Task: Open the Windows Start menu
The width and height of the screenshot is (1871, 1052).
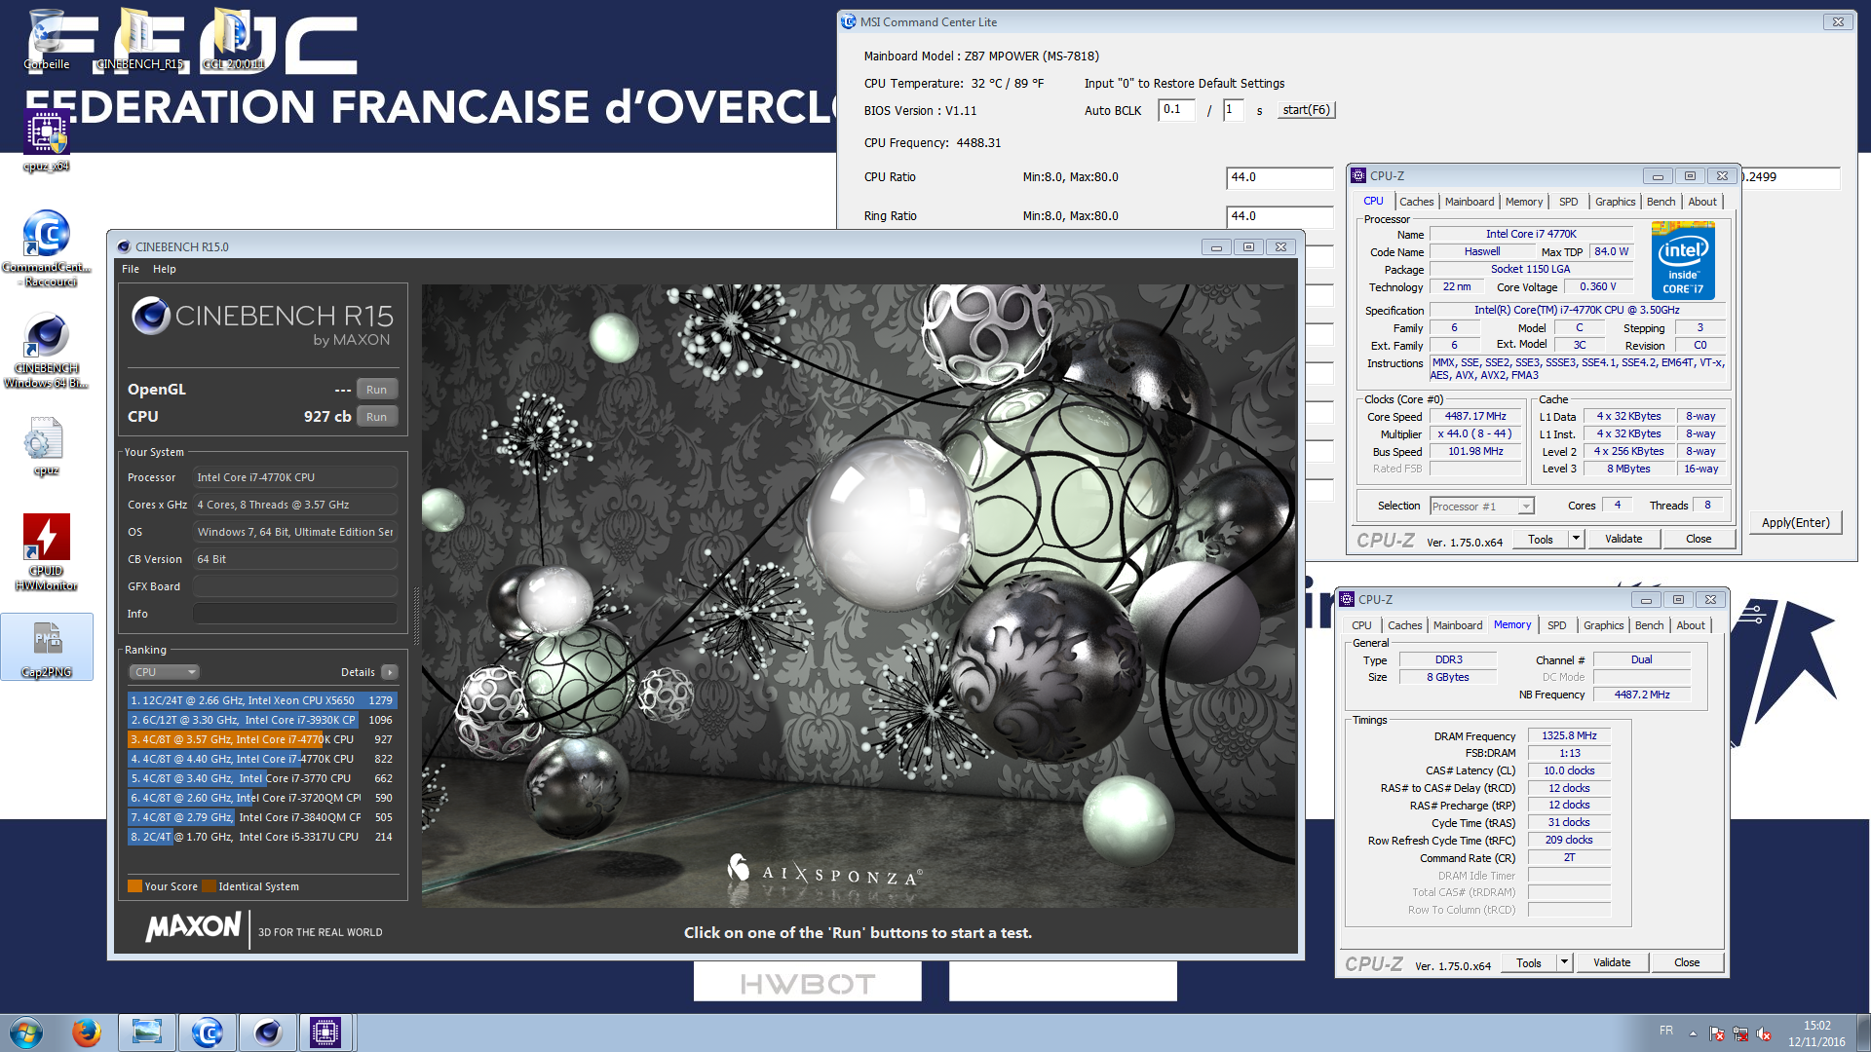Action: point(26,1033)
